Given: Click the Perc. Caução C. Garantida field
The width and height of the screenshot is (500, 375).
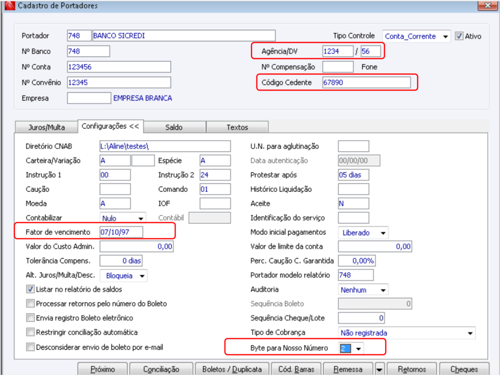Looking at the screenshot, I should click(357, 261).
